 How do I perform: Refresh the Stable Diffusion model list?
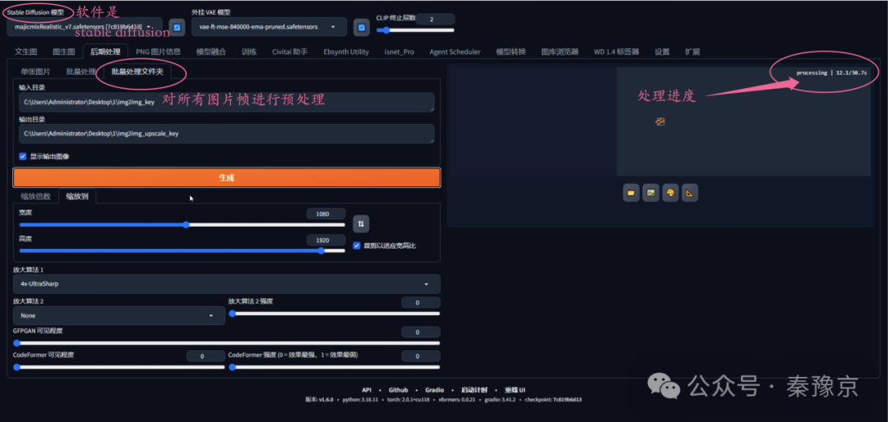click(177, 26)
